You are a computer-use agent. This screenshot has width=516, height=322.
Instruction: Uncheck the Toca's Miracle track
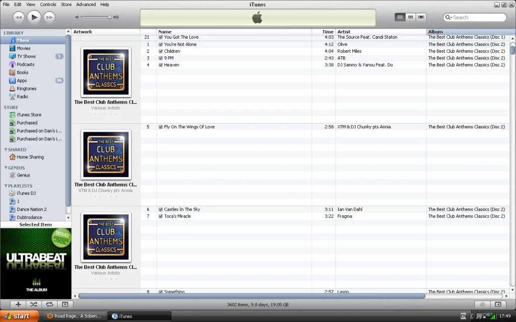tap(161, 216)
